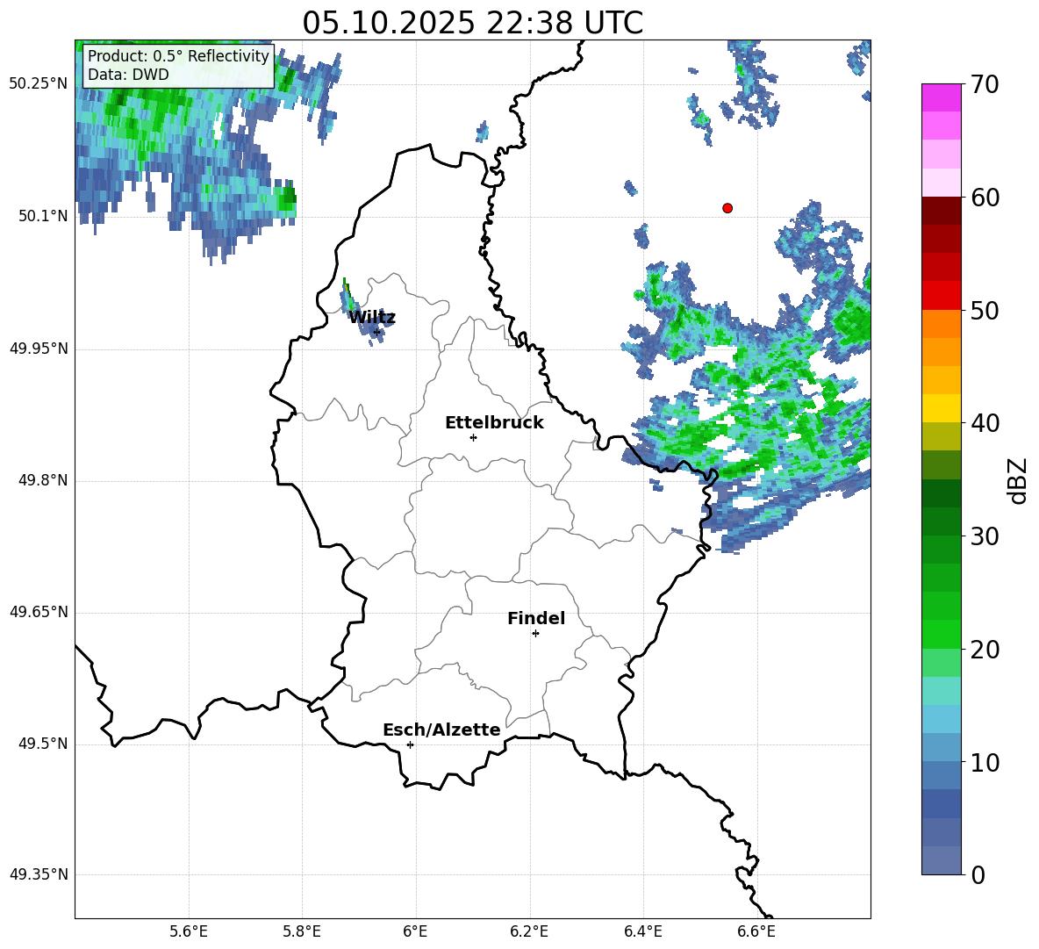1039x949 pixels.
Task: Click the 49.5°N latitude label
Action: tap(42, 744)
